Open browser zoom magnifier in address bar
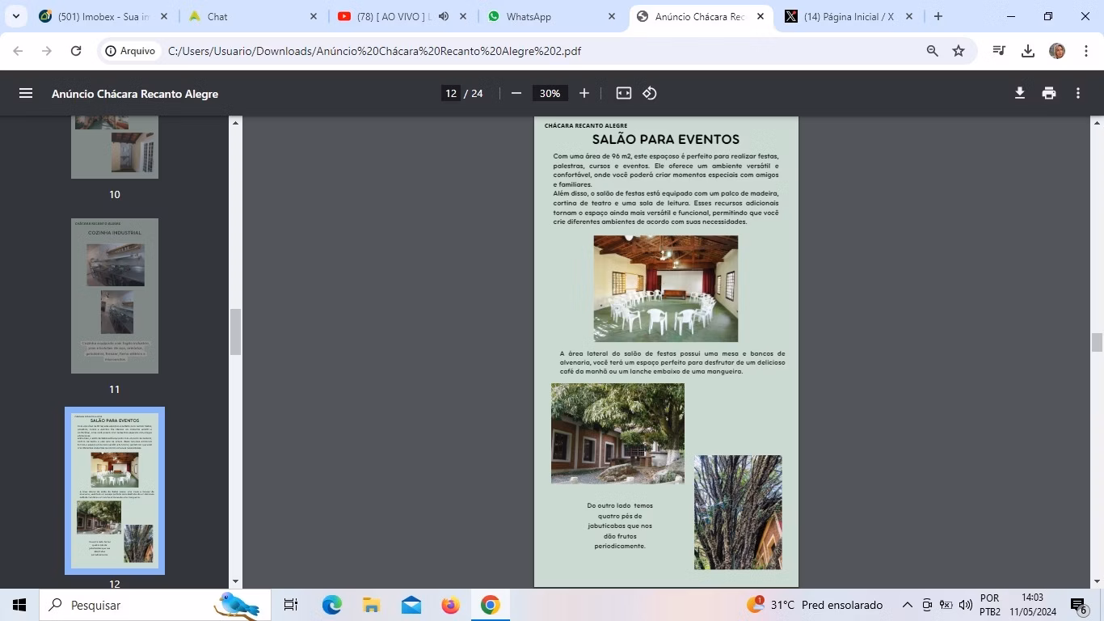 (x=933, y=51)
